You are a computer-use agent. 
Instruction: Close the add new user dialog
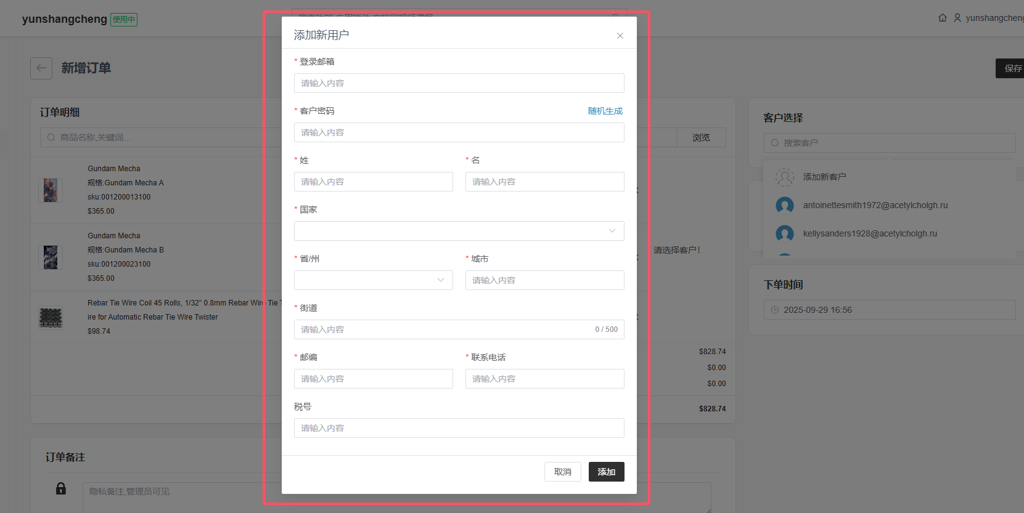point(620,36)
